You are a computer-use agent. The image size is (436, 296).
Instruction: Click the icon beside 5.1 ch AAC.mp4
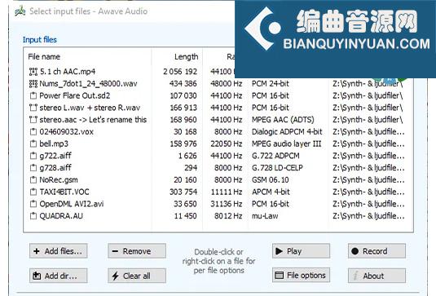[x=33, y=72]
